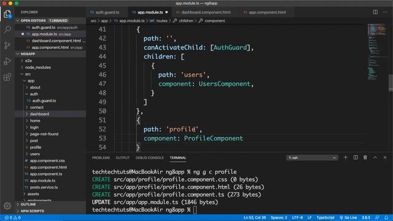The height and width of the screenshot is (221, 393).
Task: Select the TERMINAL panel tab
Action: coord(177,158)
